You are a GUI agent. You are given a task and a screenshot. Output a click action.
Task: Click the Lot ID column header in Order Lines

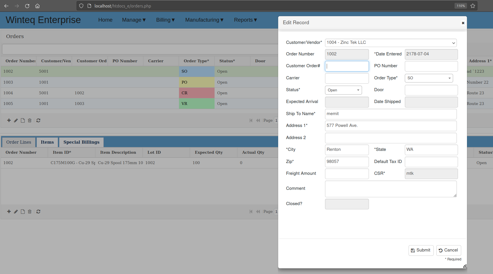[x=166, y=152]
